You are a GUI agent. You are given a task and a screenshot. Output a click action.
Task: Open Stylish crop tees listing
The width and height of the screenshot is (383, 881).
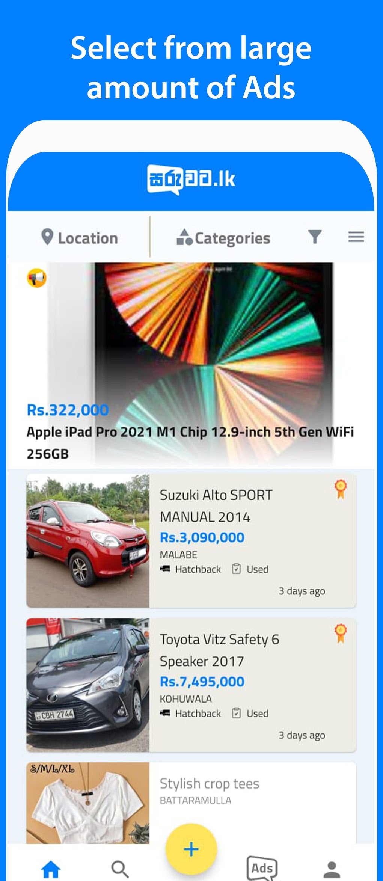point(210,784)
